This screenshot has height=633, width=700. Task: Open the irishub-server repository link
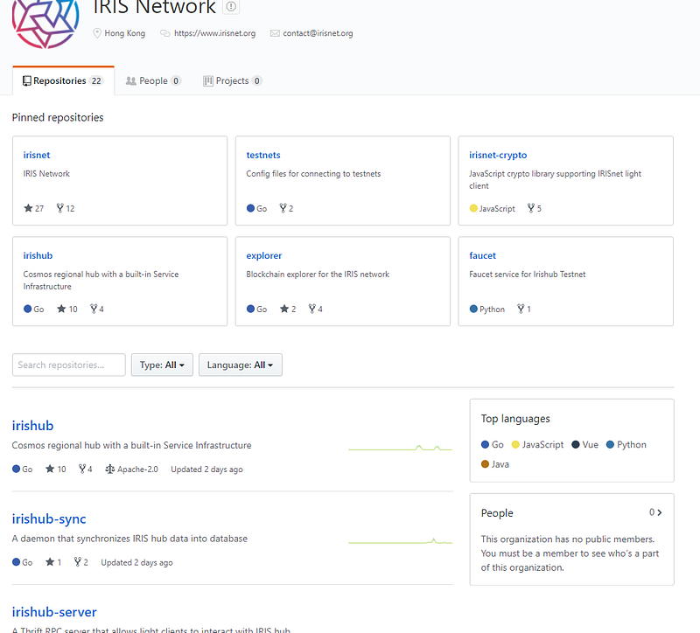[x=54, y=612]
